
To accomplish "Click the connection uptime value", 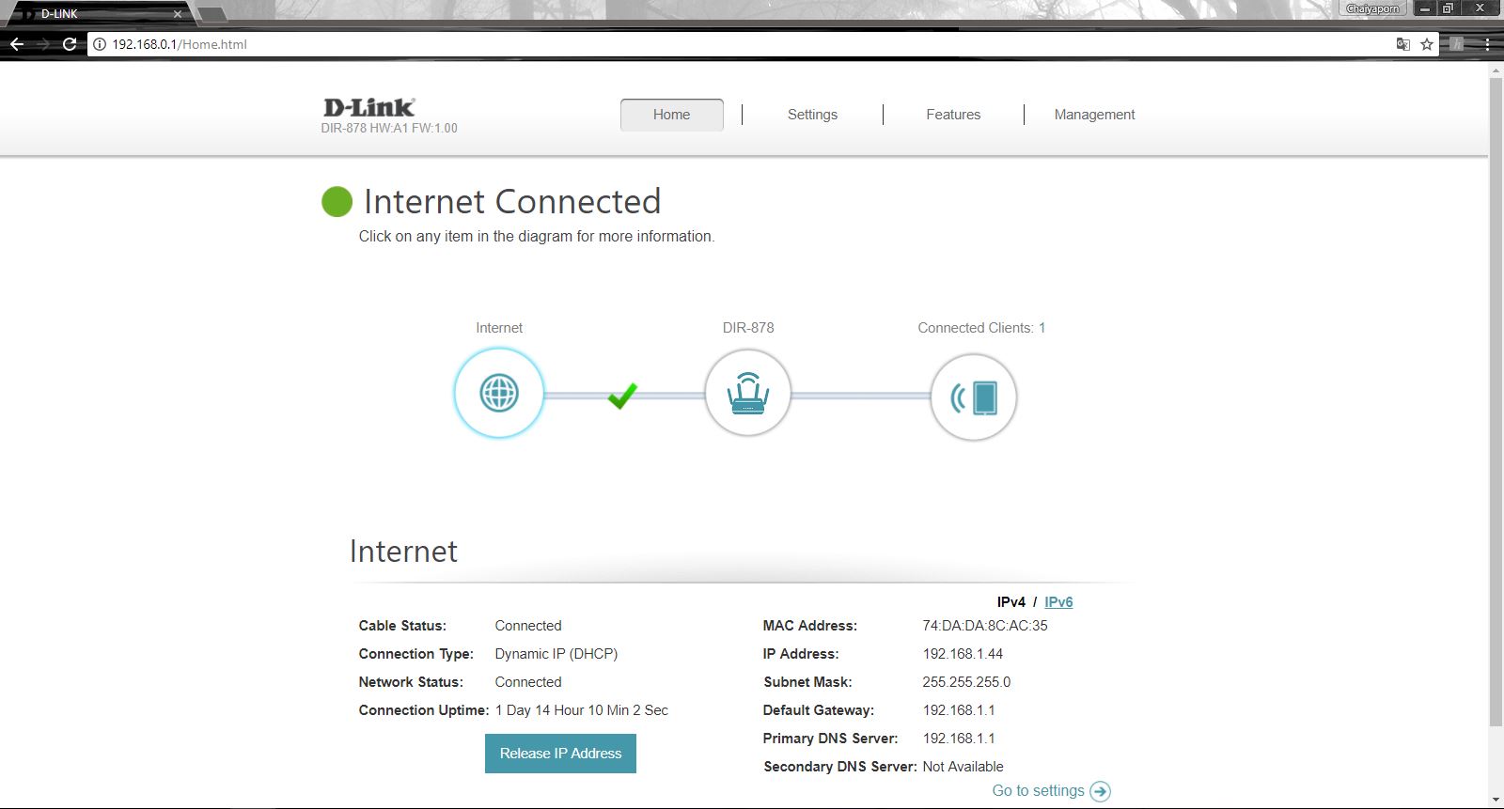I will coord(582,710).
